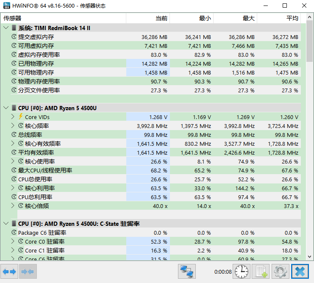Open the network remote monitoring icon
This screenshot has width=314, height=283.
click(x=186, y=272)
